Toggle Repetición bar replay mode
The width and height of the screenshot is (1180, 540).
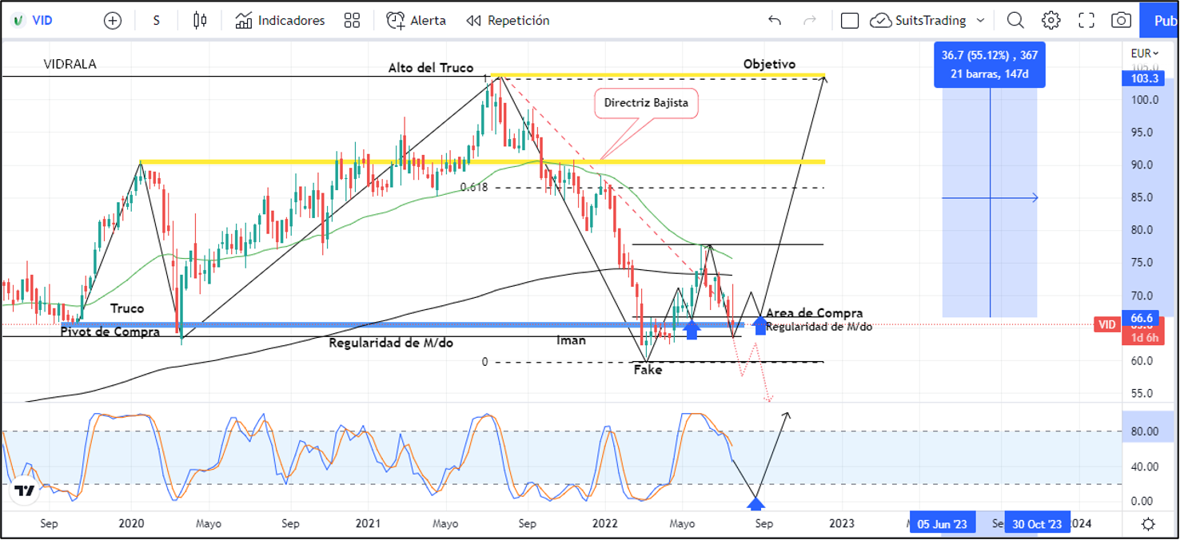click(508, 21)
